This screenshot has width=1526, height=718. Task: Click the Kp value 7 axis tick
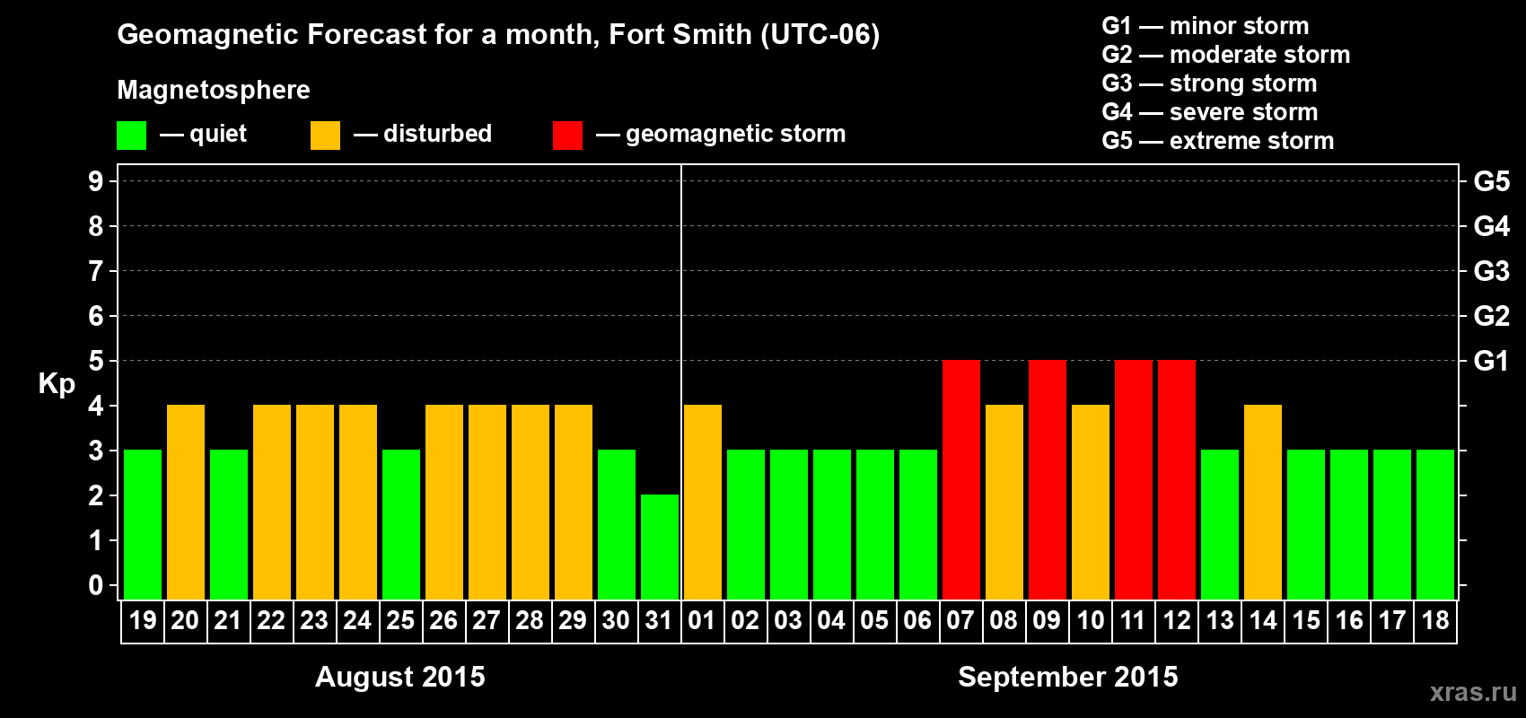96,271
